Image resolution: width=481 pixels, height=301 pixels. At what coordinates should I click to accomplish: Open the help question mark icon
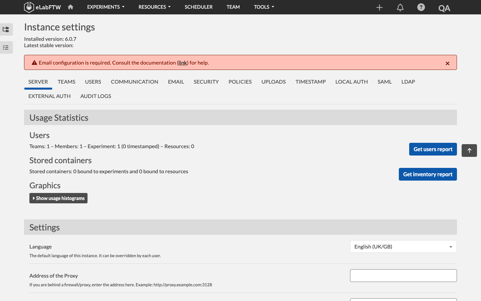[x=421, y=7]
